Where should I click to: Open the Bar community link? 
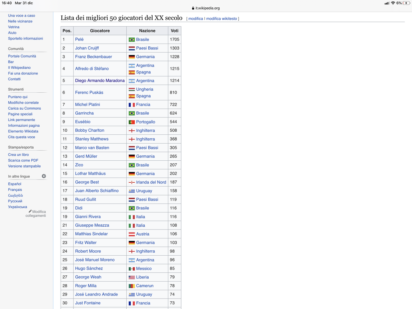point(11,62)
